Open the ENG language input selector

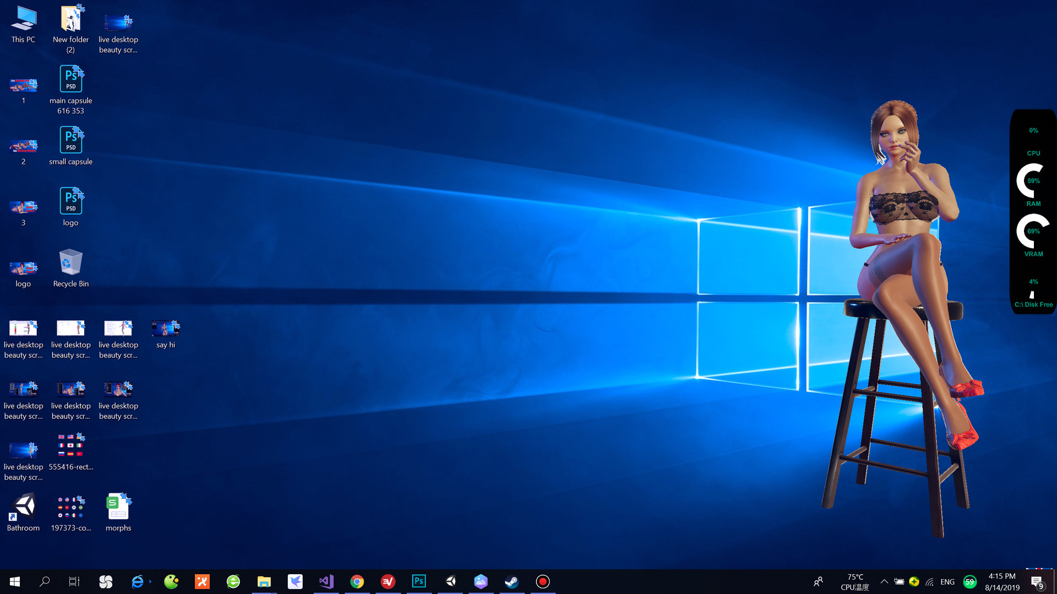pos(947,581)
